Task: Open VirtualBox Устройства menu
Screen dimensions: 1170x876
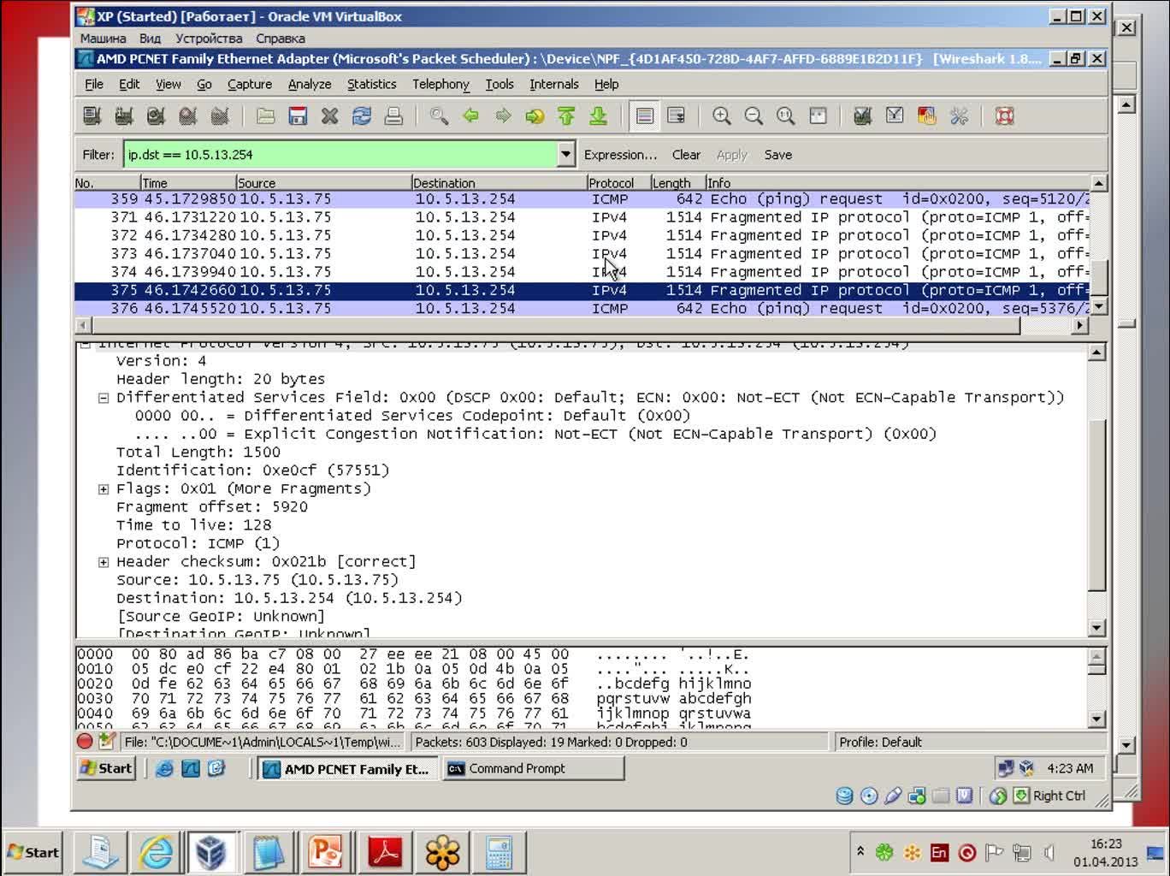Action: point(209,38)
